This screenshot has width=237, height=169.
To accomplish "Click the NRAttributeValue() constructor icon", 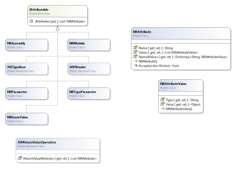I will (x=162, y=108).
